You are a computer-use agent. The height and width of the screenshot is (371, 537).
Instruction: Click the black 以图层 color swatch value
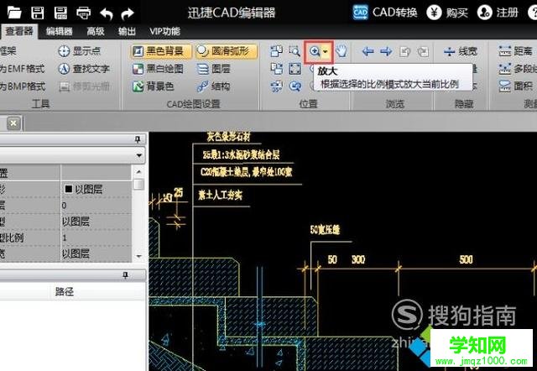83,189
